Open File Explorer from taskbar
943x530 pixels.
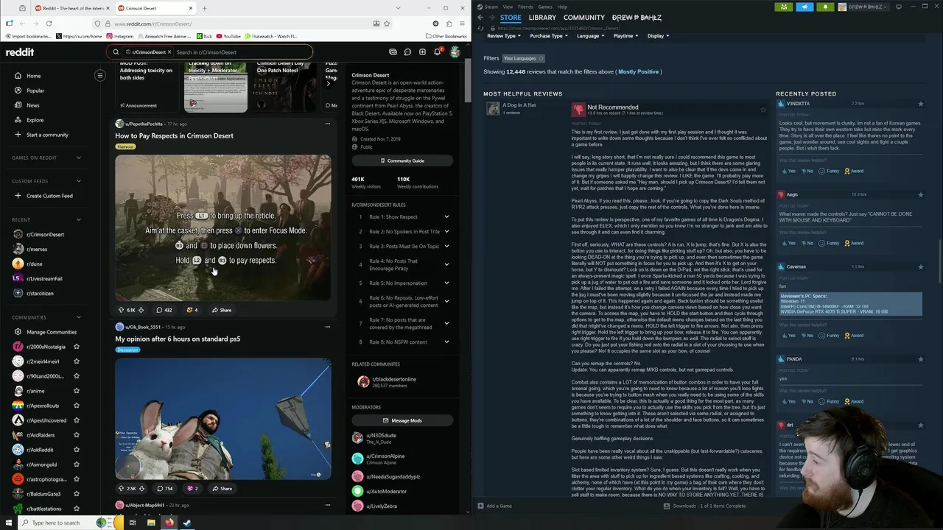[151, 523]
